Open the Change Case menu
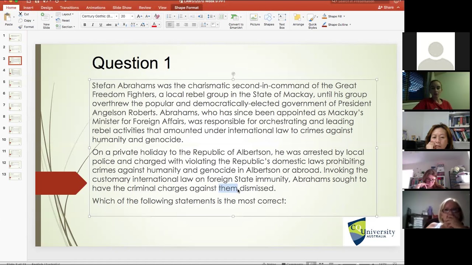The image size is (472, 265). pyautogui.click(x=143, y=25)
